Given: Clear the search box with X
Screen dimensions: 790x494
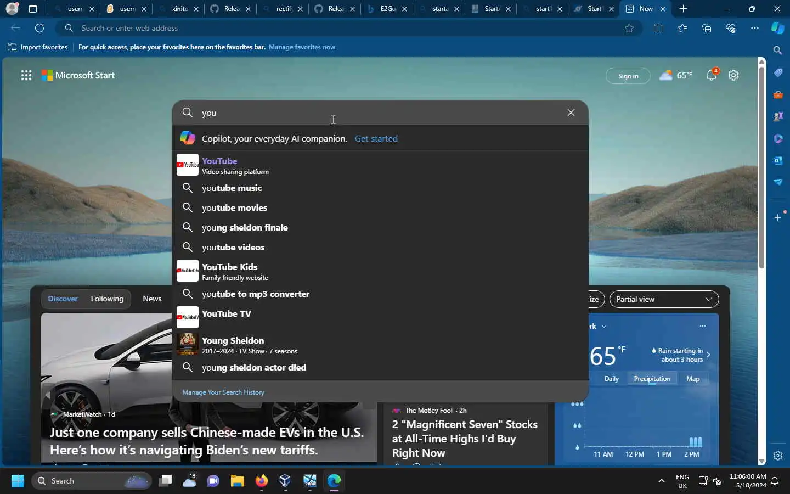Looking at the screenshot, I should (571, 113).
